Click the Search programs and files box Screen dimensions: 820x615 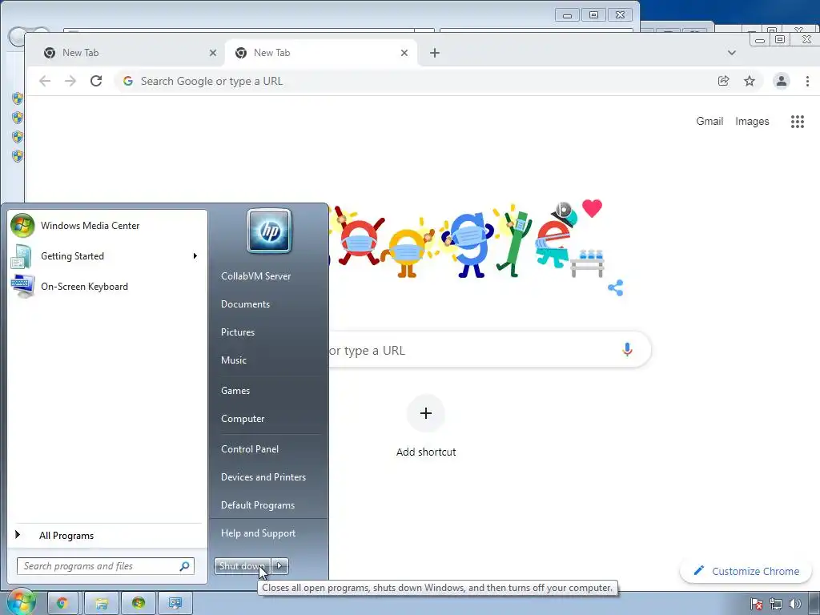(106, 566)
